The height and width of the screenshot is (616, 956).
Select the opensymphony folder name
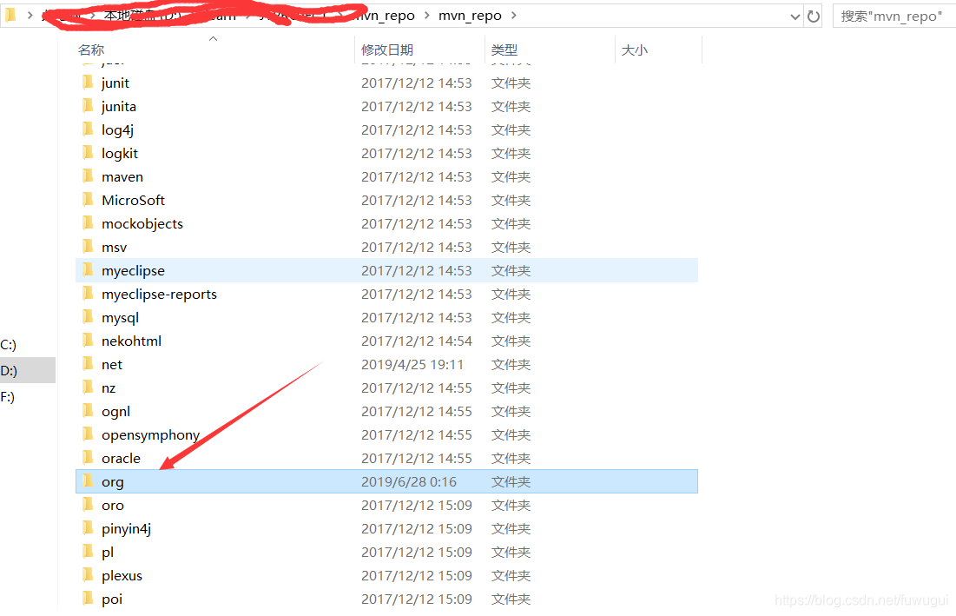(150, 435)
